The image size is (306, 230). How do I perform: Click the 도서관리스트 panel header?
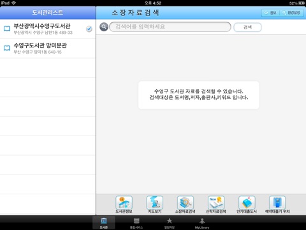(48, 13)
